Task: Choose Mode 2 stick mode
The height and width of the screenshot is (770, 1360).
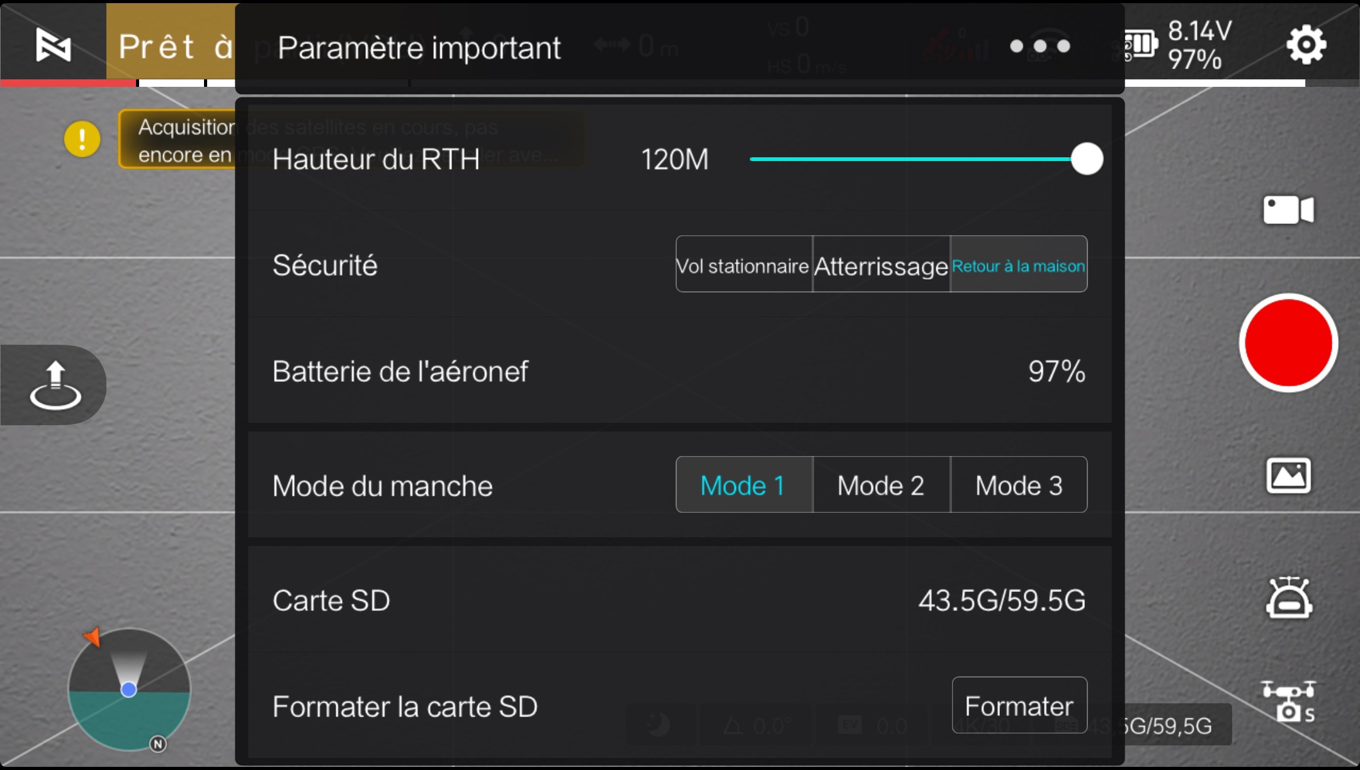Action: (x=881, y=485)
